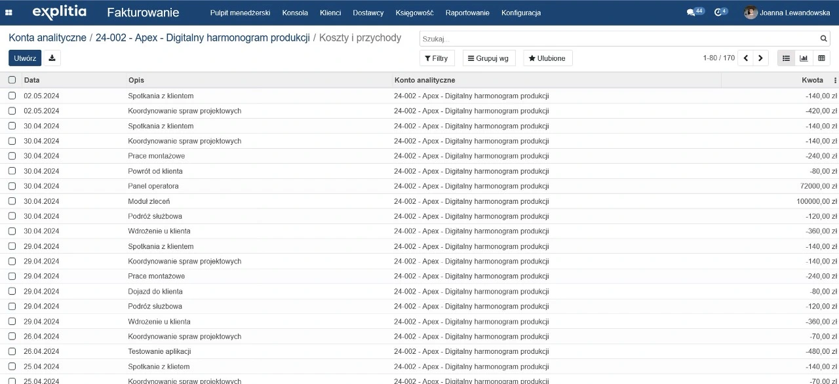Viewport: 839px width, 384px height.
Task: Select checkbox for Powrót od klienta row
Action: point(12,171)
